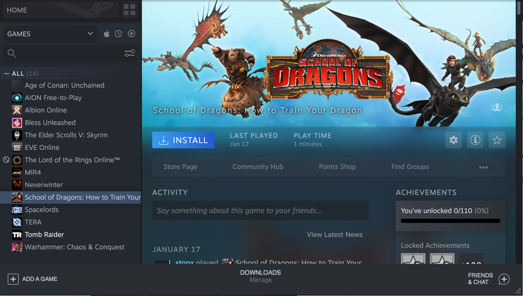Show game info details panel
This screenshot has width=523, height=296.
(475, 140)
